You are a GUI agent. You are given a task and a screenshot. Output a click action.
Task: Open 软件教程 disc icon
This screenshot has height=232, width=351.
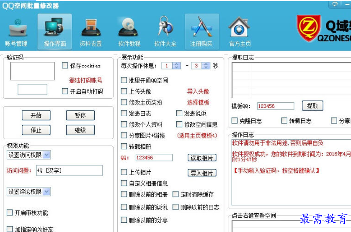click(x=129, y=32)
